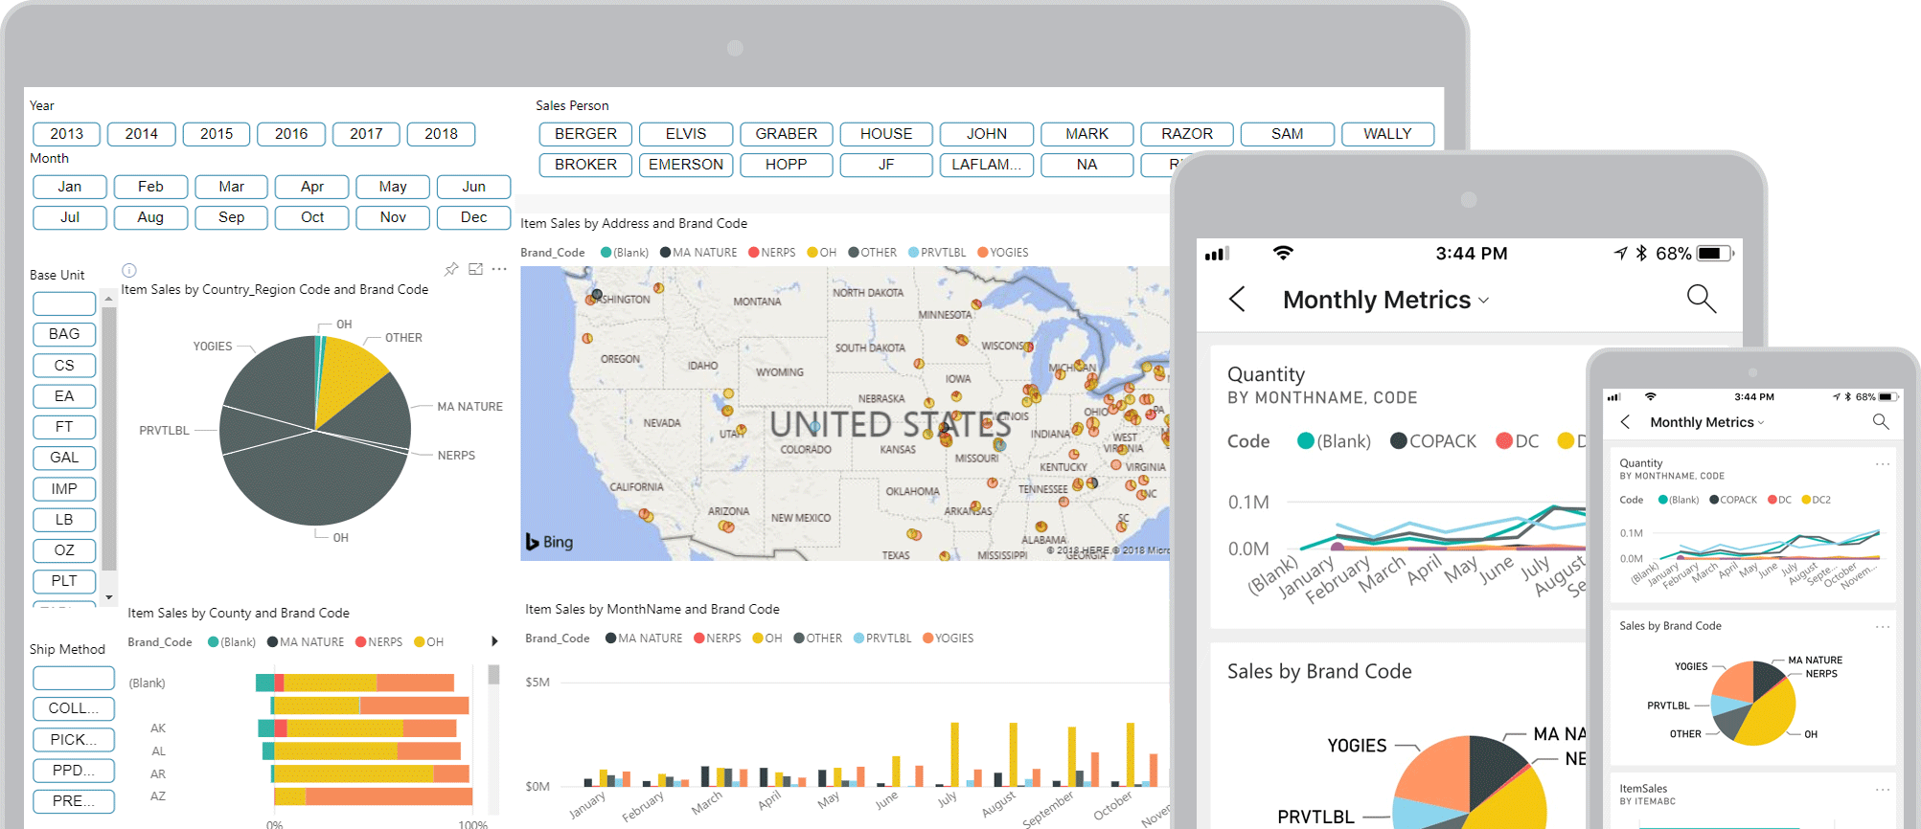Viewport: 1921px width, 829px height.
Task: Expand County chart legend with right arrow
Action: pyautogui.click(x=494, y=641)
